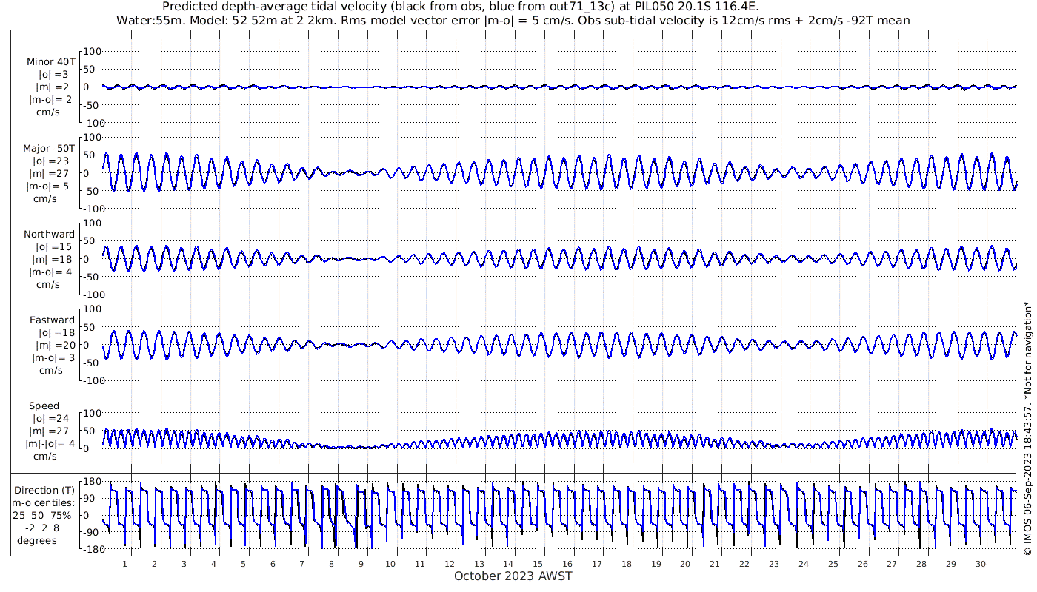Image resolution: width=1037 pixels, height=592 pixels.
Task: Click the 'Direction (T)' panel label
Action: (44, 490)
